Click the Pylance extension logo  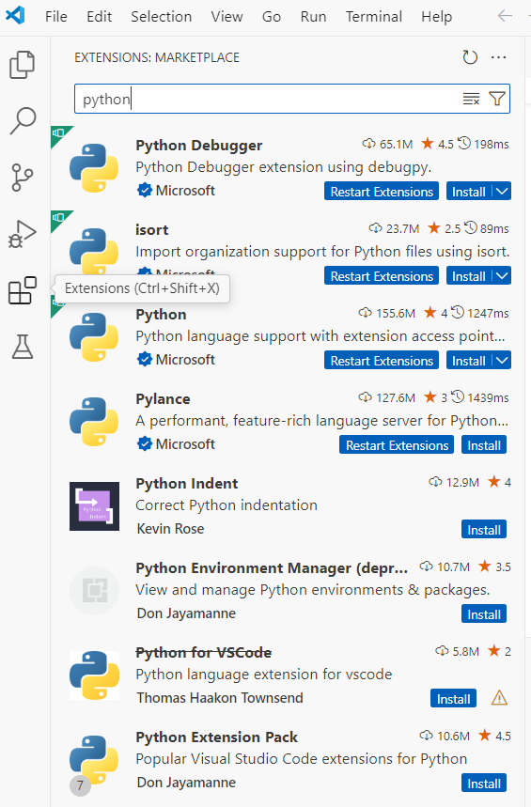click(94, 422)
